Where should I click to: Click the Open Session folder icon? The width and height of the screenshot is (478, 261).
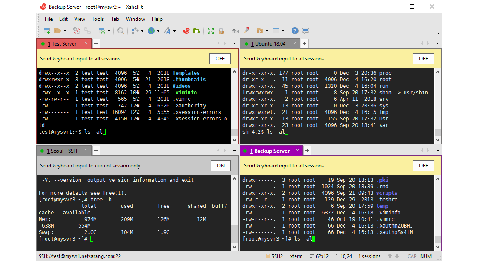pyautogui.click(x=57, y=31)
